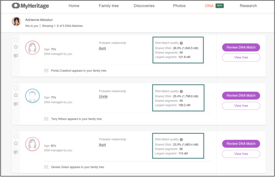Click the MyHeritage logo
Viewport: 276px width, 178px height.
[30, 6]
